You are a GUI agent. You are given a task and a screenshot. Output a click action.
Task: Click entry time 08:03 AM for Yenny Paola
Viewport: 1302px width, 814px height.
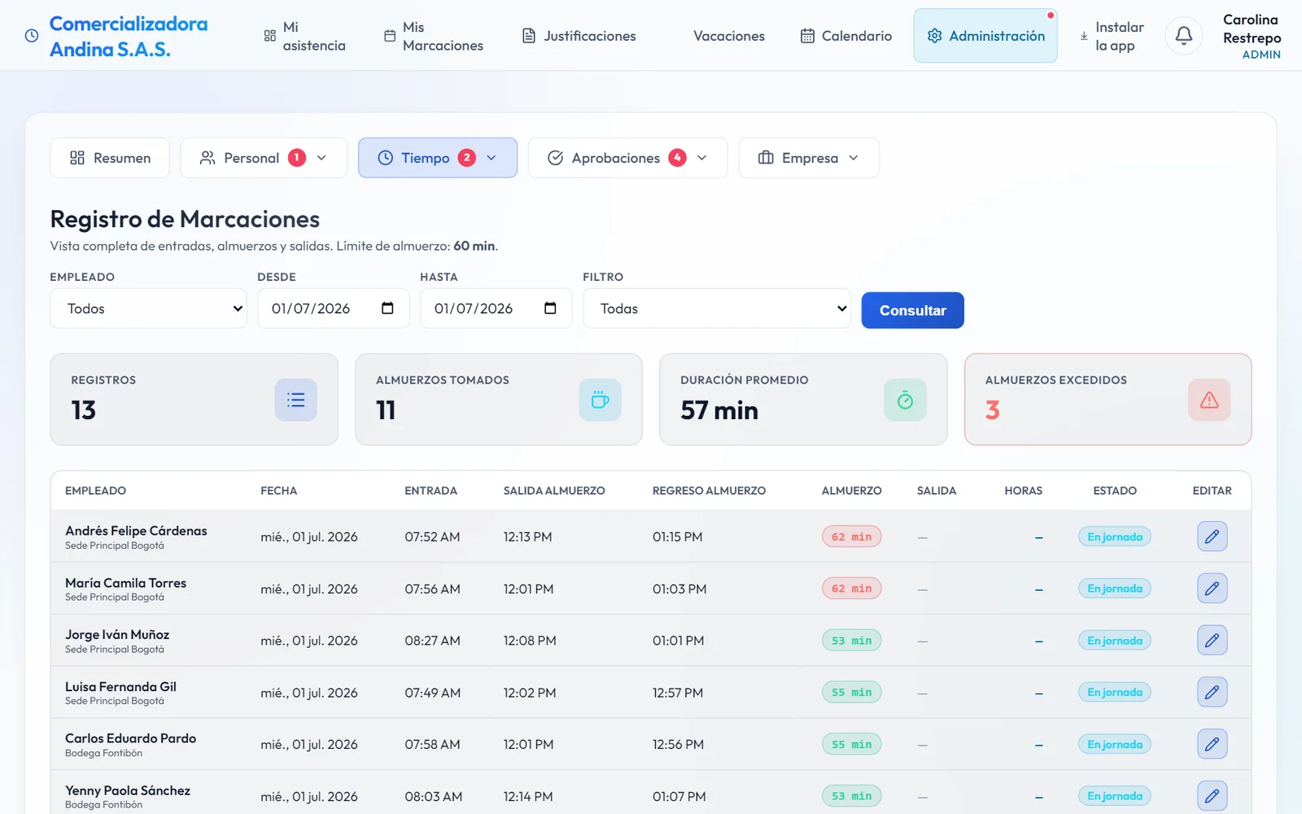(434, 796)
